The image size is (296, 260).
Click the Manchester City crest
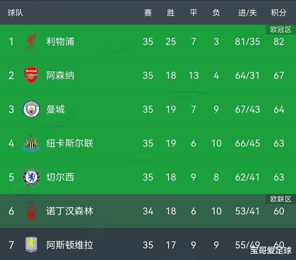[x=31, y=109]
